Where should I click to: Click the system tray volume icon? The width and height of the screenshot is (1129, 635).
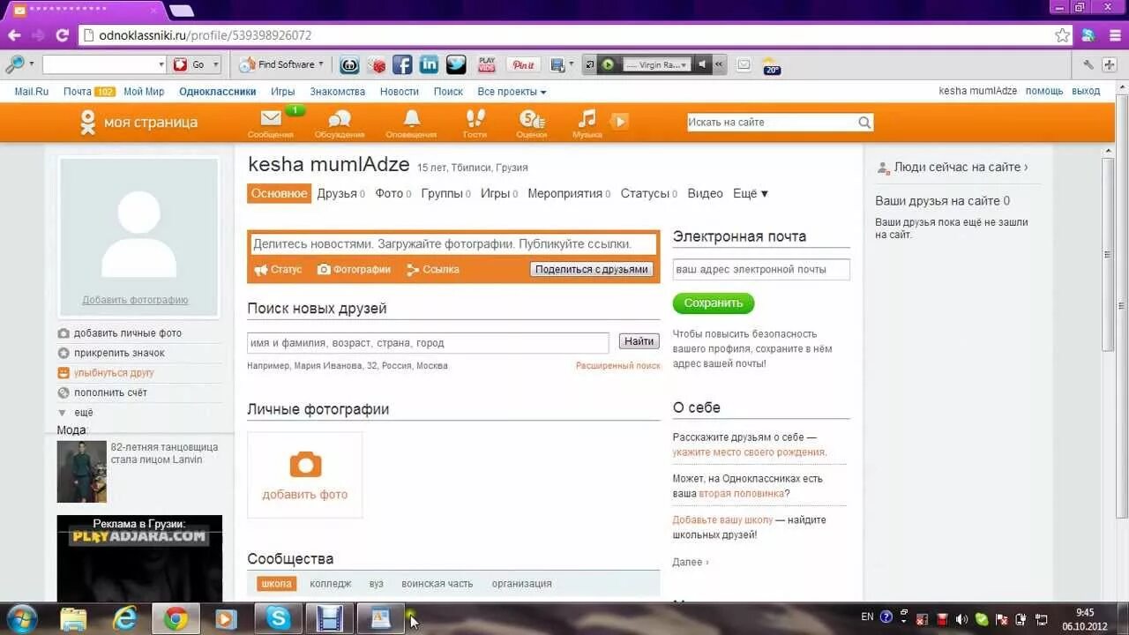(961, 618)
